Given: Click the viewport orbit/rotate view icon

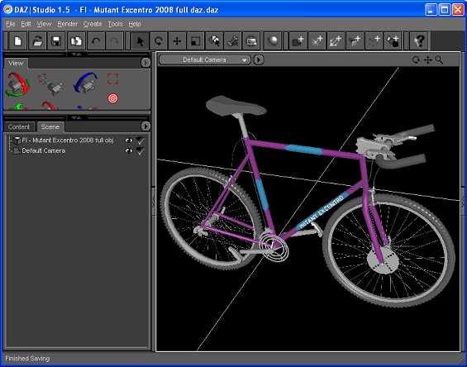Looking at the screenshot, I should click(x=416, y=60).
